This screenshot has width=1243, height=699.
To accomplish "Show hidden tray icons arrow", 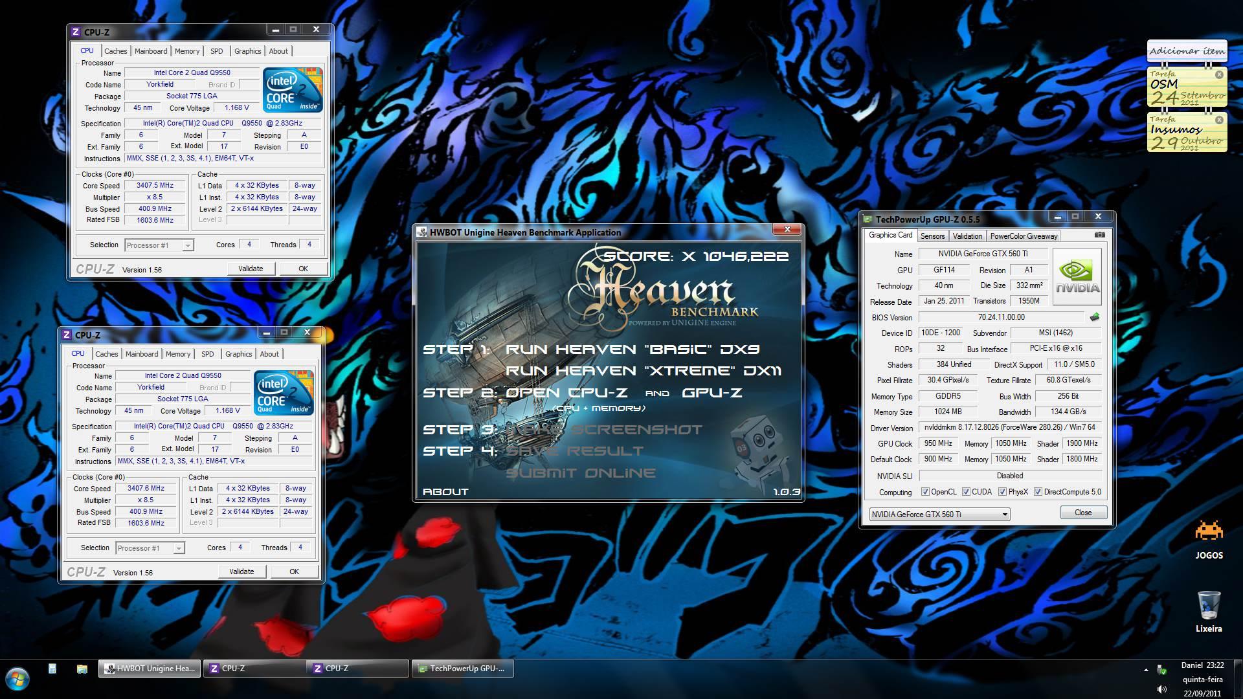I will (1146, 670).
